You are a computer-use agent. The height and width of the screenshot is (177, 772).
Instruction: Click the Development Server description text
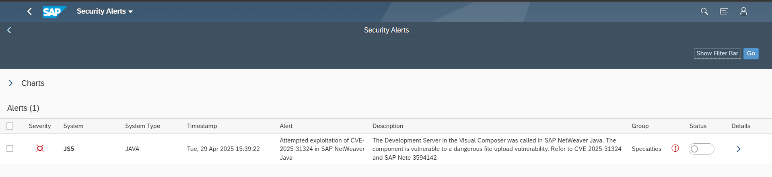click(497, 149)
